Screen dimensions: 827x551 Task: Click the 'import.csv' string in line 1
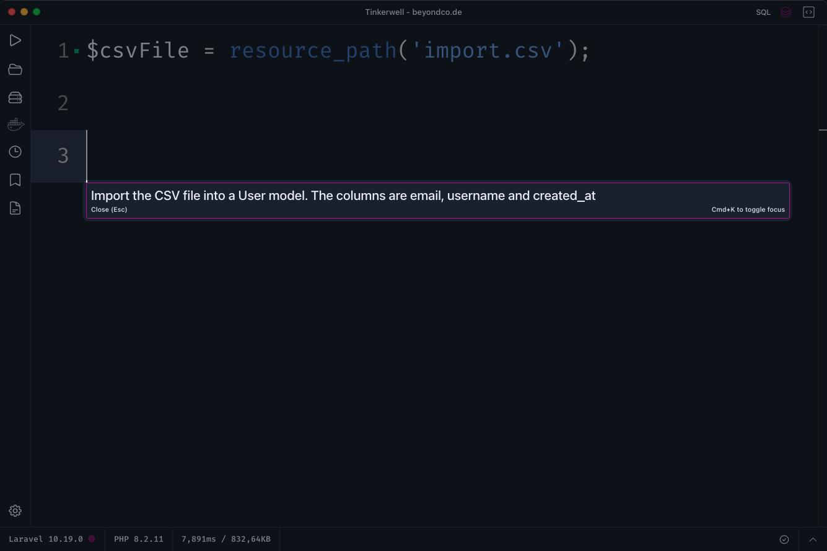(487, 50)
